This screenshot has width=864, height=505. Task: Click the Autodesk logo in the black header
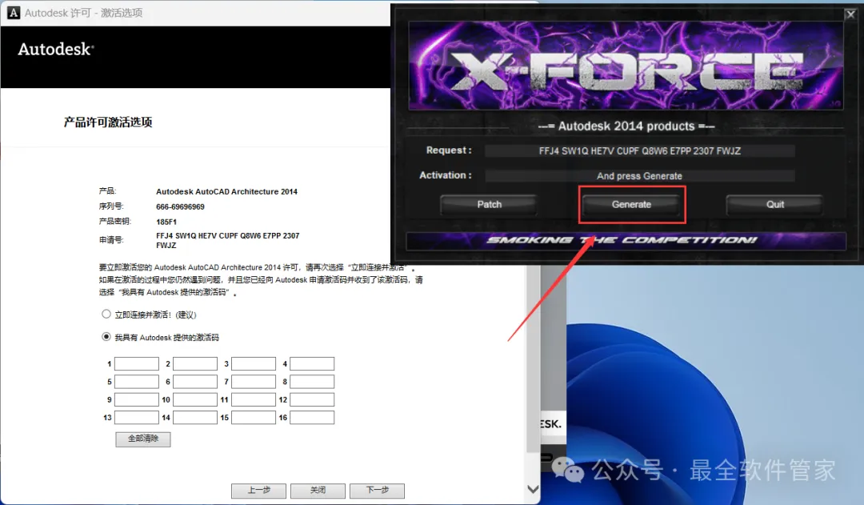click(x=56, y=49)
